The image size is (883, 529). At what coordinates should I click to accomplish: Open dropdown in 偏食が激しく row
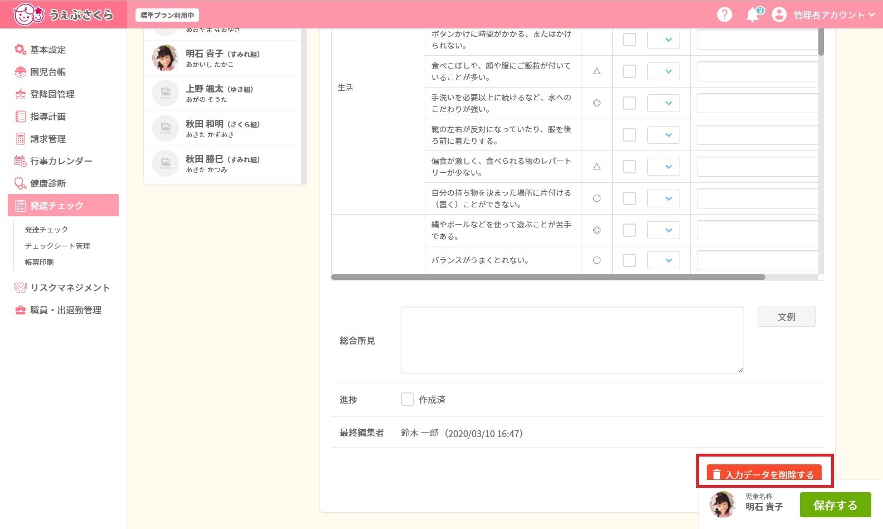point(663,167)
